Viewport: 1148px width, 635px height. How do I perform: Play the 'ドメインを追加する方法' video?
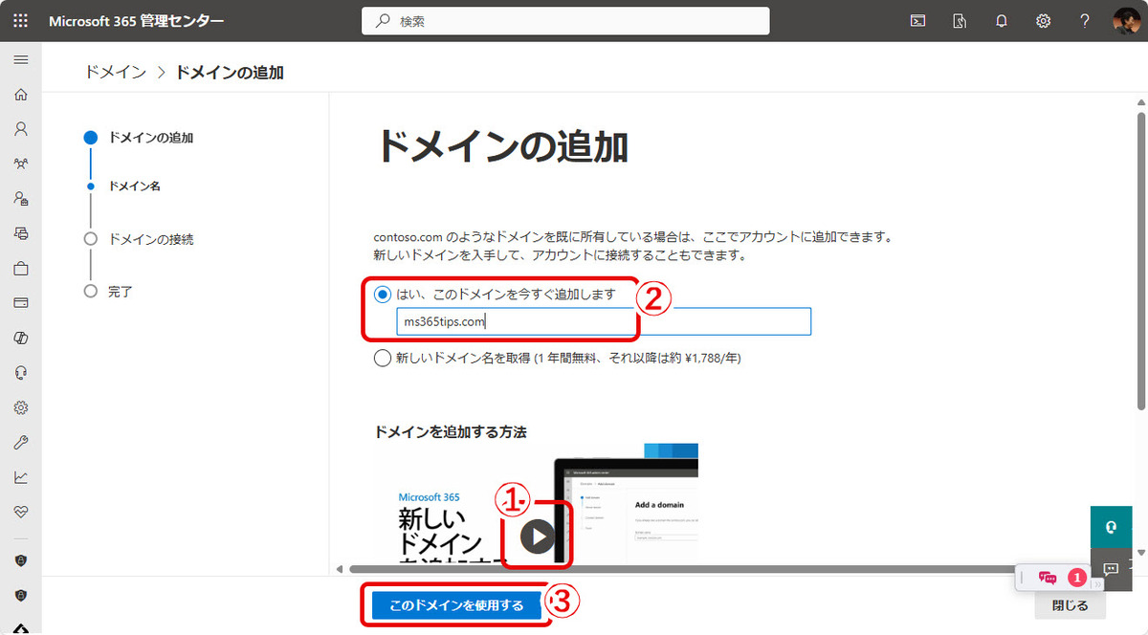[x=538, y=536]
